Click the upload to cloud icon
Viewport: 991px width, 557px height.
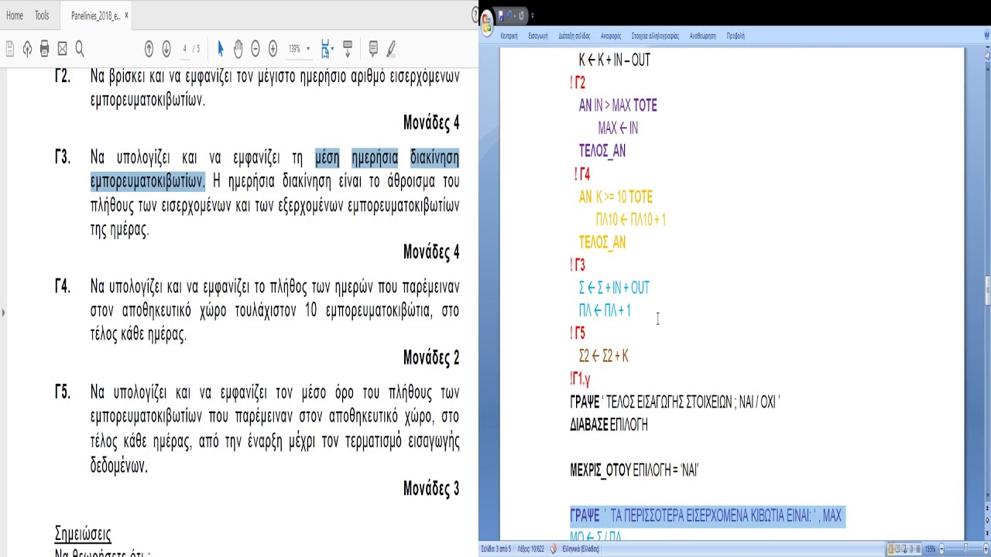pos(27,50)
